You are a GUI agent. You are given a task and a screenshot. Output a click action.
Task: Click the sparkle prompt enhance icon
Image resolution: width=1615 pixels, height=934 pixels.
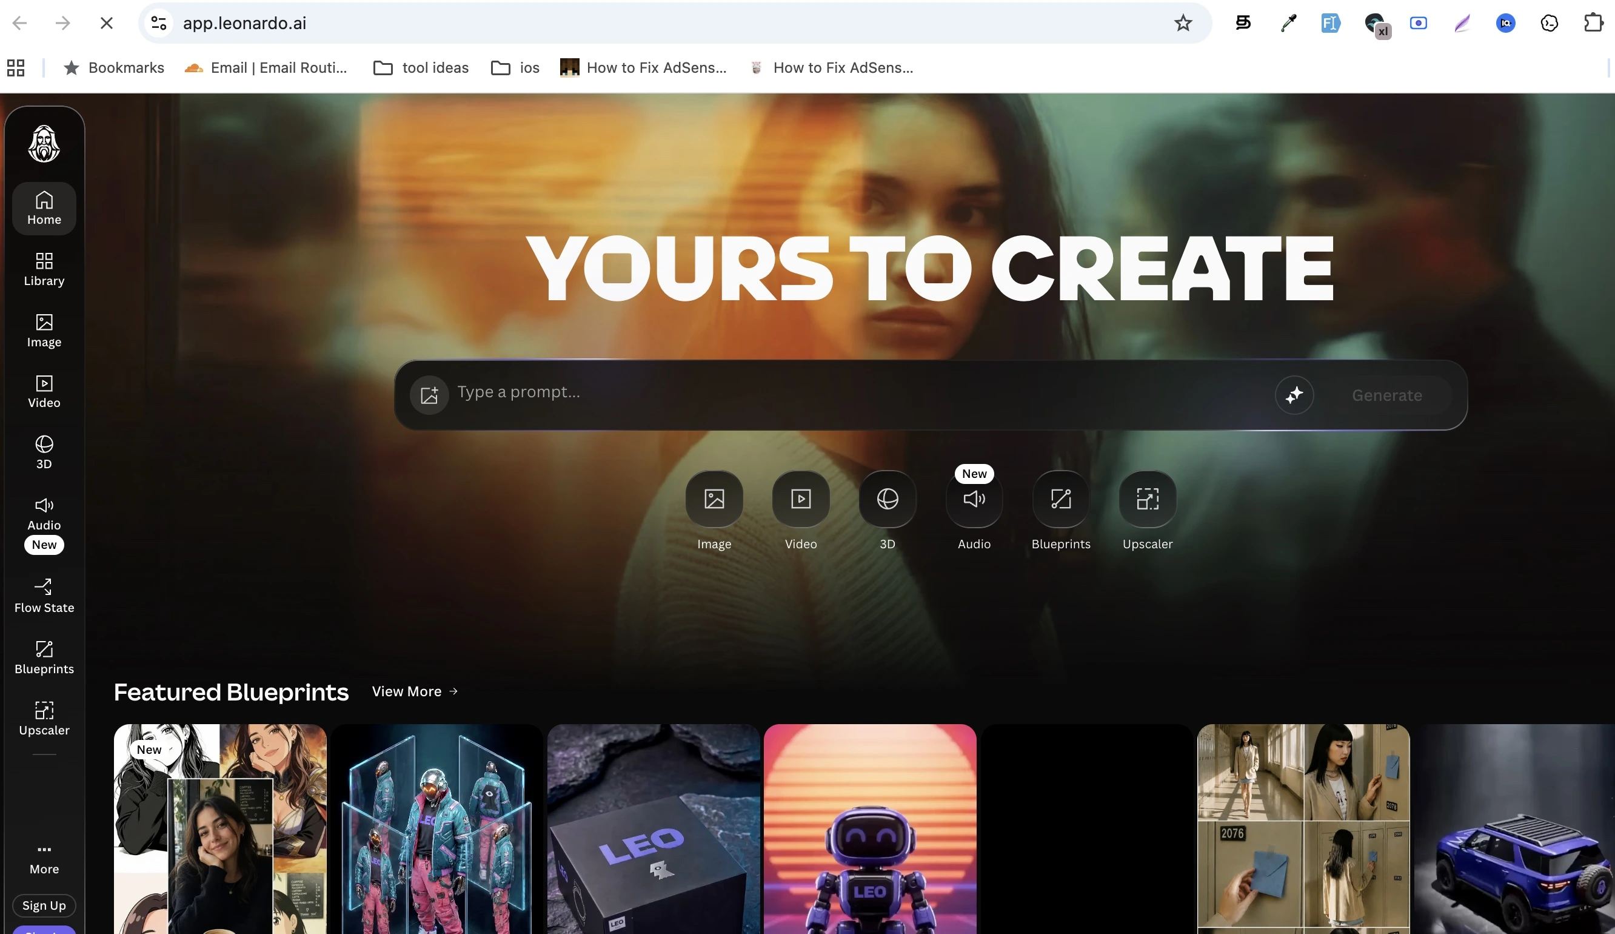(x=1294, y=395)
